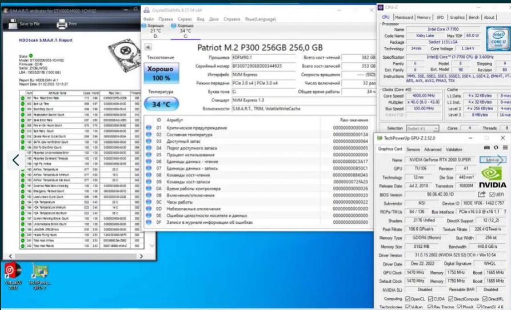Open the Правка menu

166,19
